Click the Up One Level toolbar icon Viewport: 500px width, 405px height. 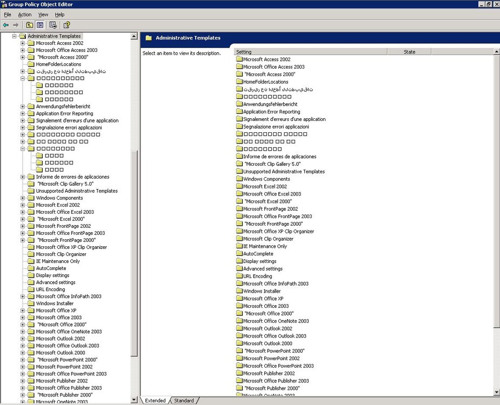[29, 25]
